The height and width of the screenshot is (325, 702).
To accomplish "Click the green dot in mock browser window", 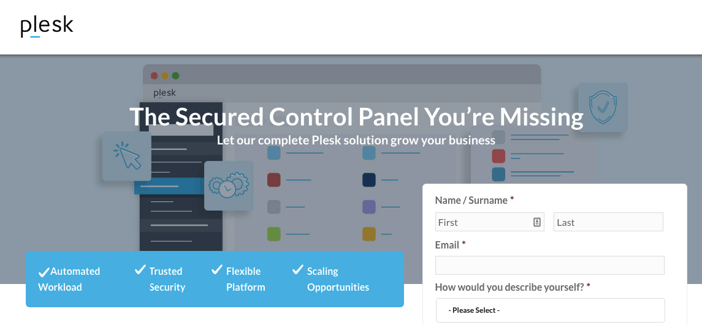I will tap(175, 76).
